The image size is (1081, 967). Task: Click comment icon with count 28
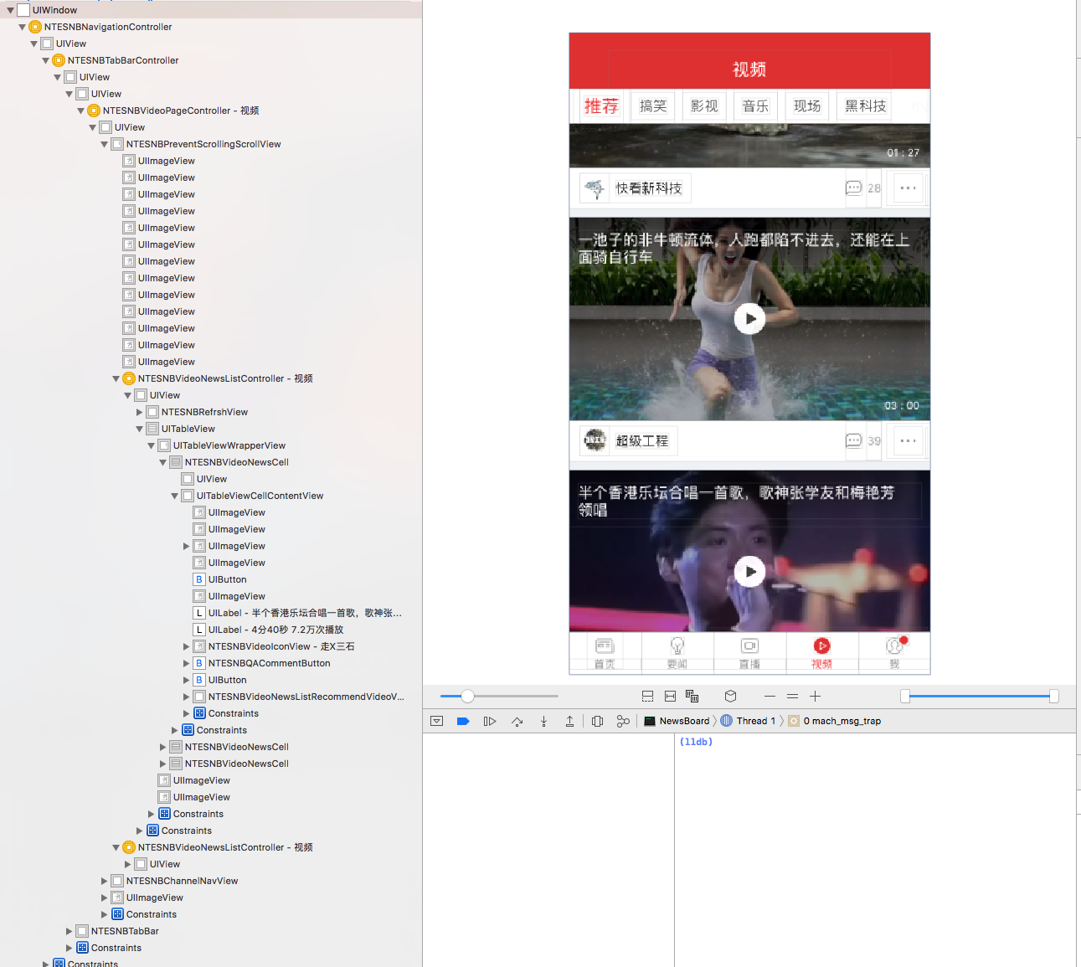click(x=853, y=188)
